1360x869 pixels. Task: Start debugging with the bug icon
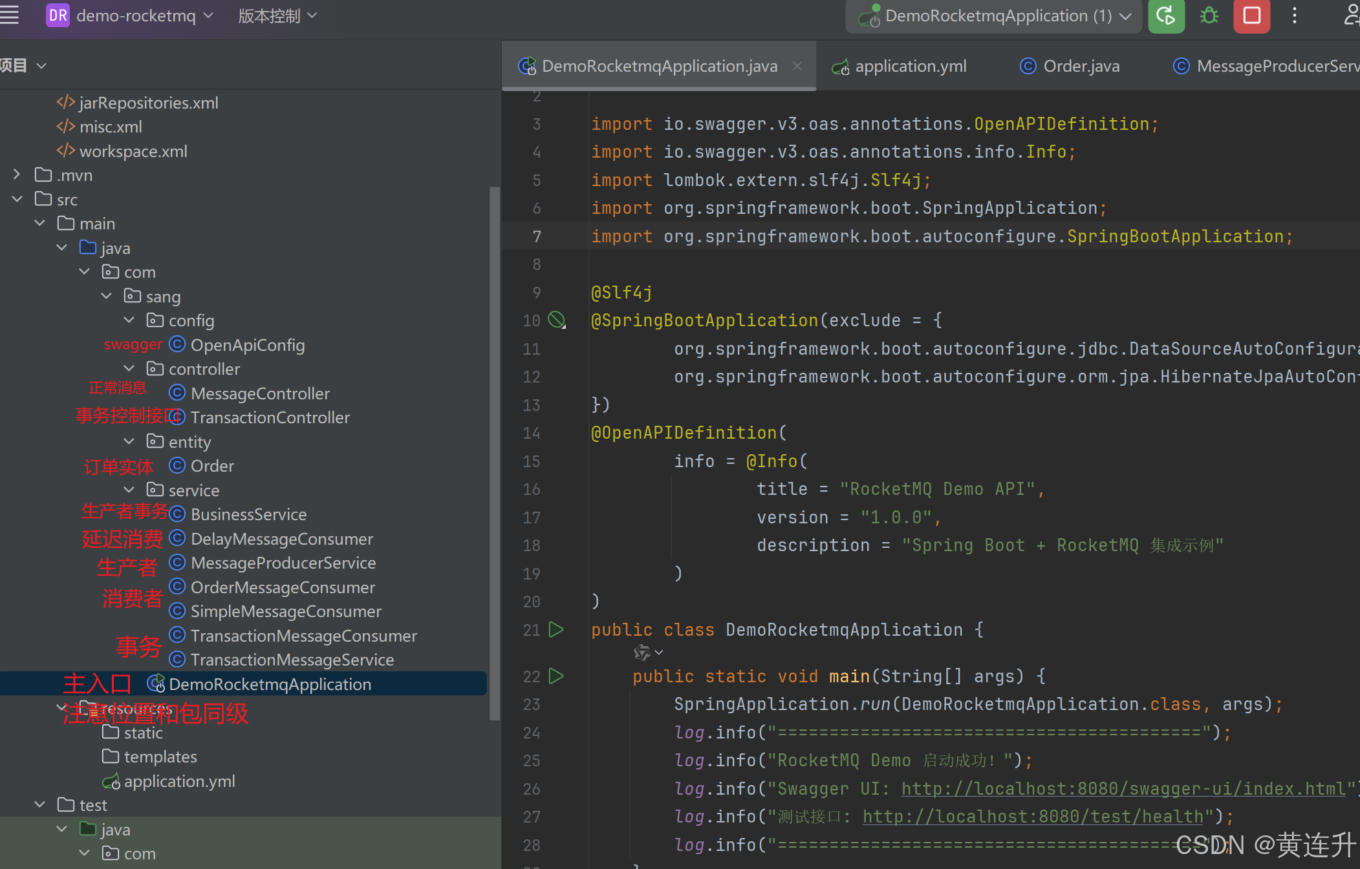pyautogui.click(x=1209, y=16)
